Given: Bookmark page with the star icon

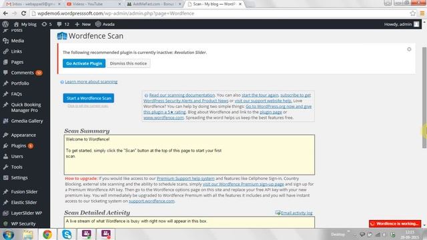Looking at the screenshot, I should [412, 13].
